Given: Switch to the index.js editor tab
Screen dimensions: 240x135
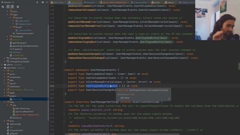Looking at the screenshot, I should pos(171,3).
